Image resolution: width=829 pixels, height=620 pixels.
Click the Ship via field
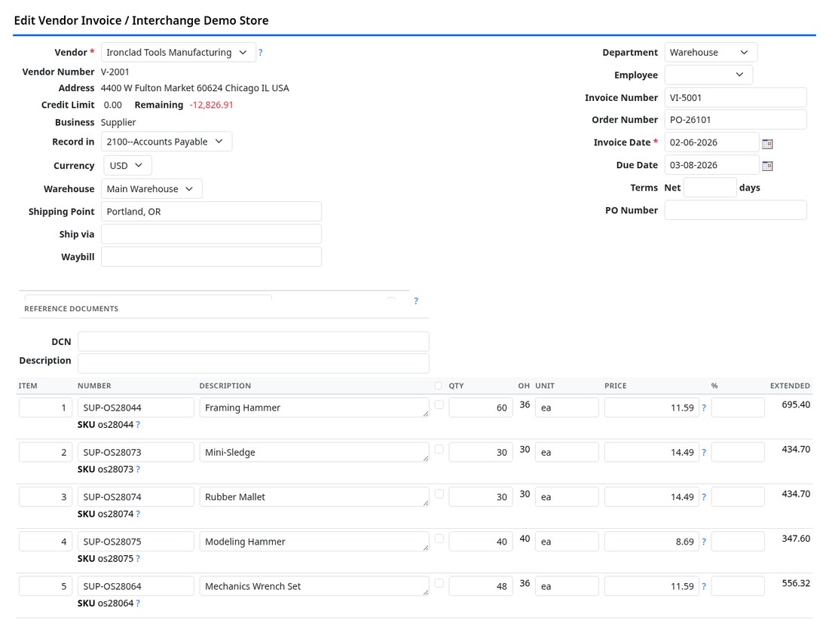click(x=211, y=234)
